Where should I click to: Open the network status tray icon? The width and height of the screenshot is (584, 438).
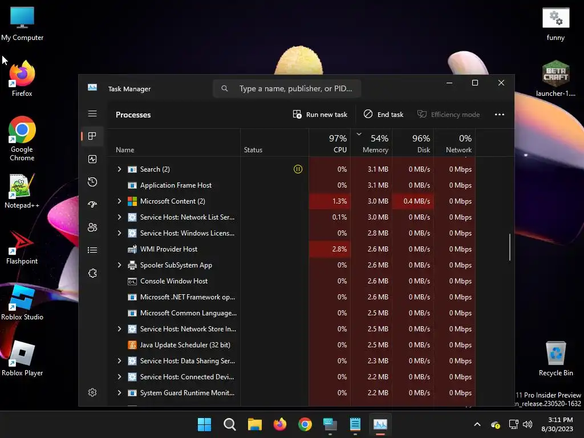[x=514, y=424]
